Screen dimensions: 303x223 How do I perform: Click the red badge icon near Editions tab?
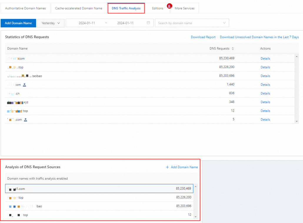tap(169, 6)
